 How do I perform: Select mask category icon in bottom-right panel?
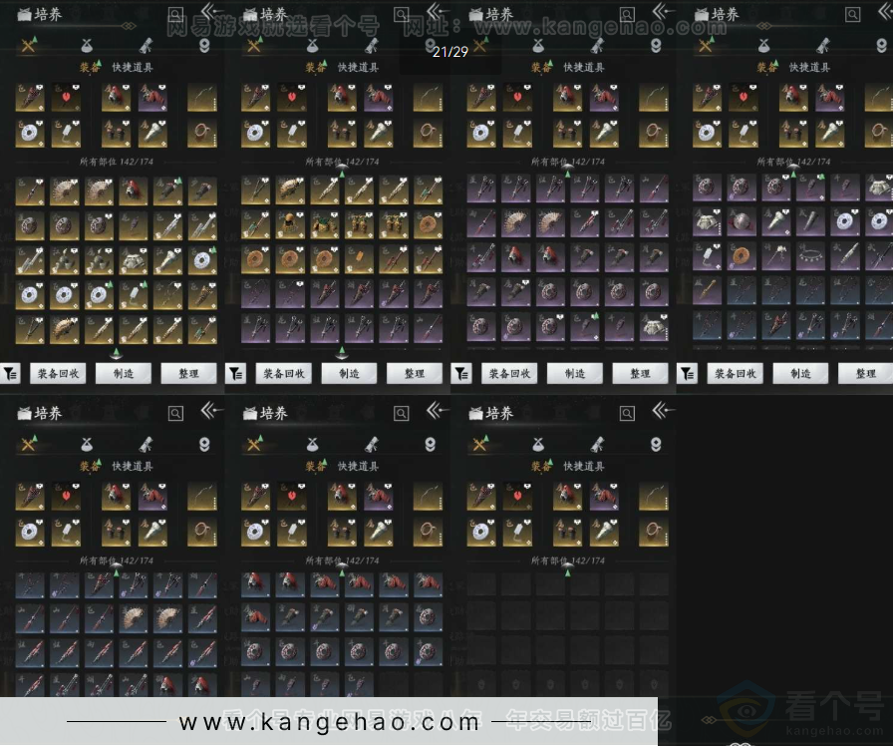click(656, 444)
